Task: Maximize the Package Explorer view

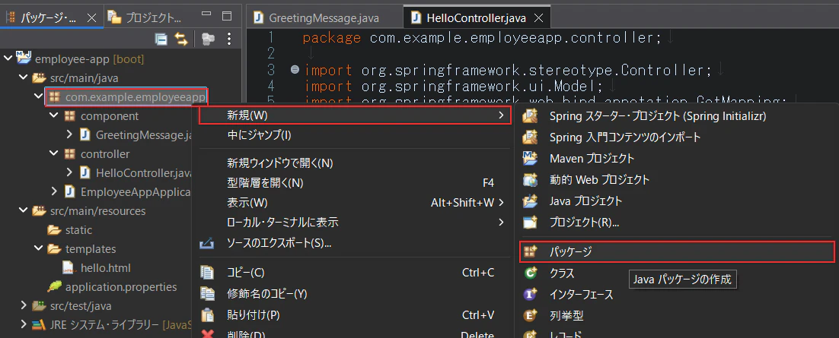Action: tap(227, 16)
